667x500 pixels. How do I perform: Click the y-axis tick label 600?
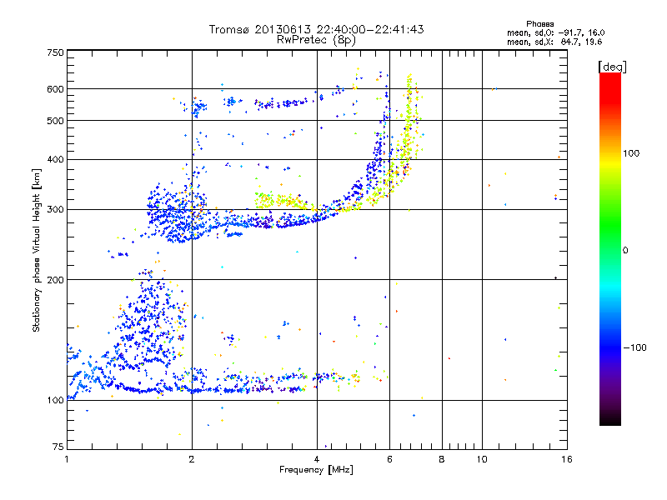click(x=55, y=89)
